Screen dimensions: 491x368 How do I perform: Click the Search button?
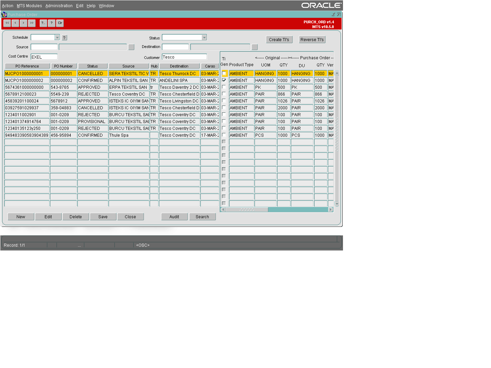[202, 217]
